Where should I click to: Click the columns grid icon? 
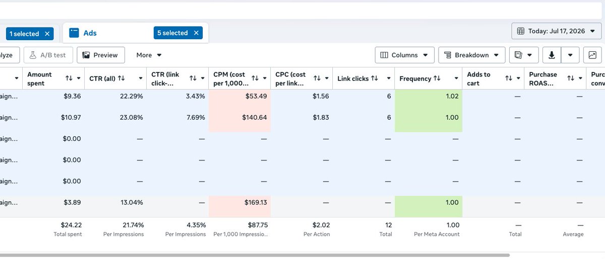[384, 55]
